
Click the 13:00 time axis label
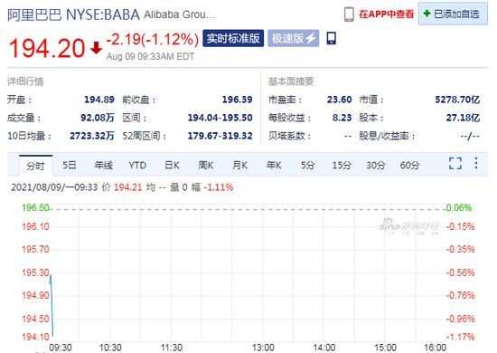[x=263, y=348]
